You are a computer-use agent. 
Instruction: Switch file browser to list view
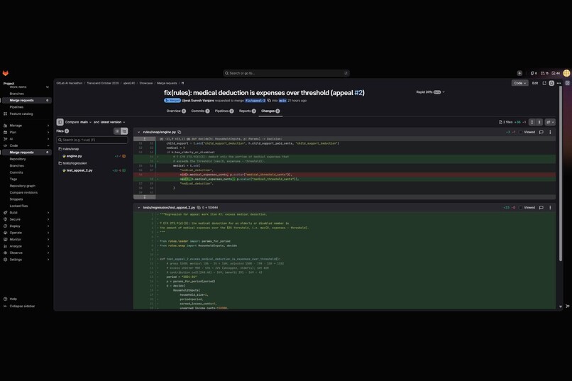click(x=116, y=131)
